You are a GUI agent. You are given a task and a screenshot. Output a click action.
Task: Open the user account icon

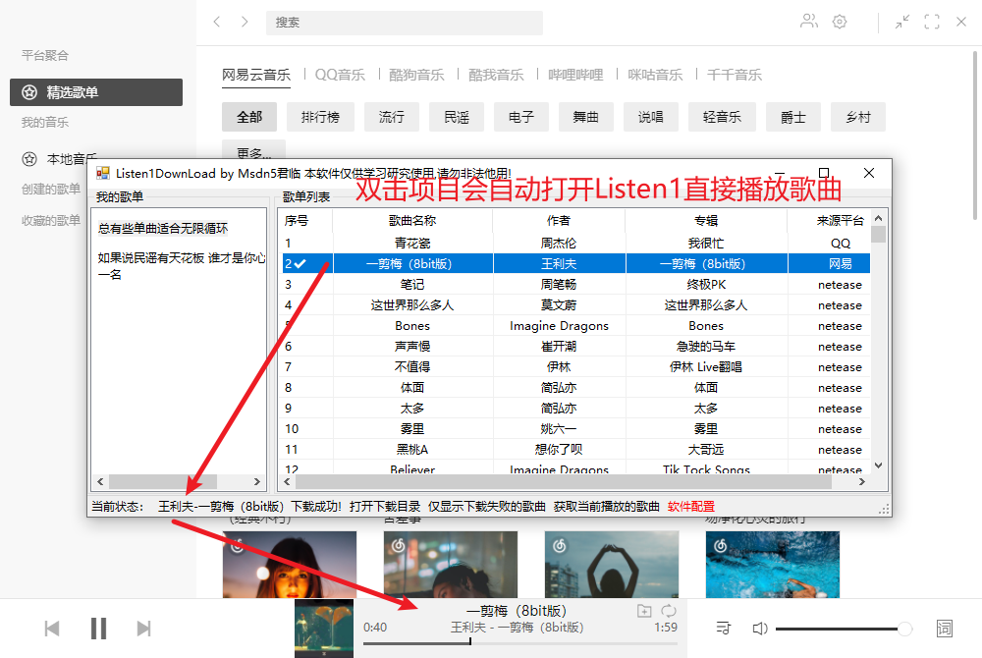click(809, 22)
